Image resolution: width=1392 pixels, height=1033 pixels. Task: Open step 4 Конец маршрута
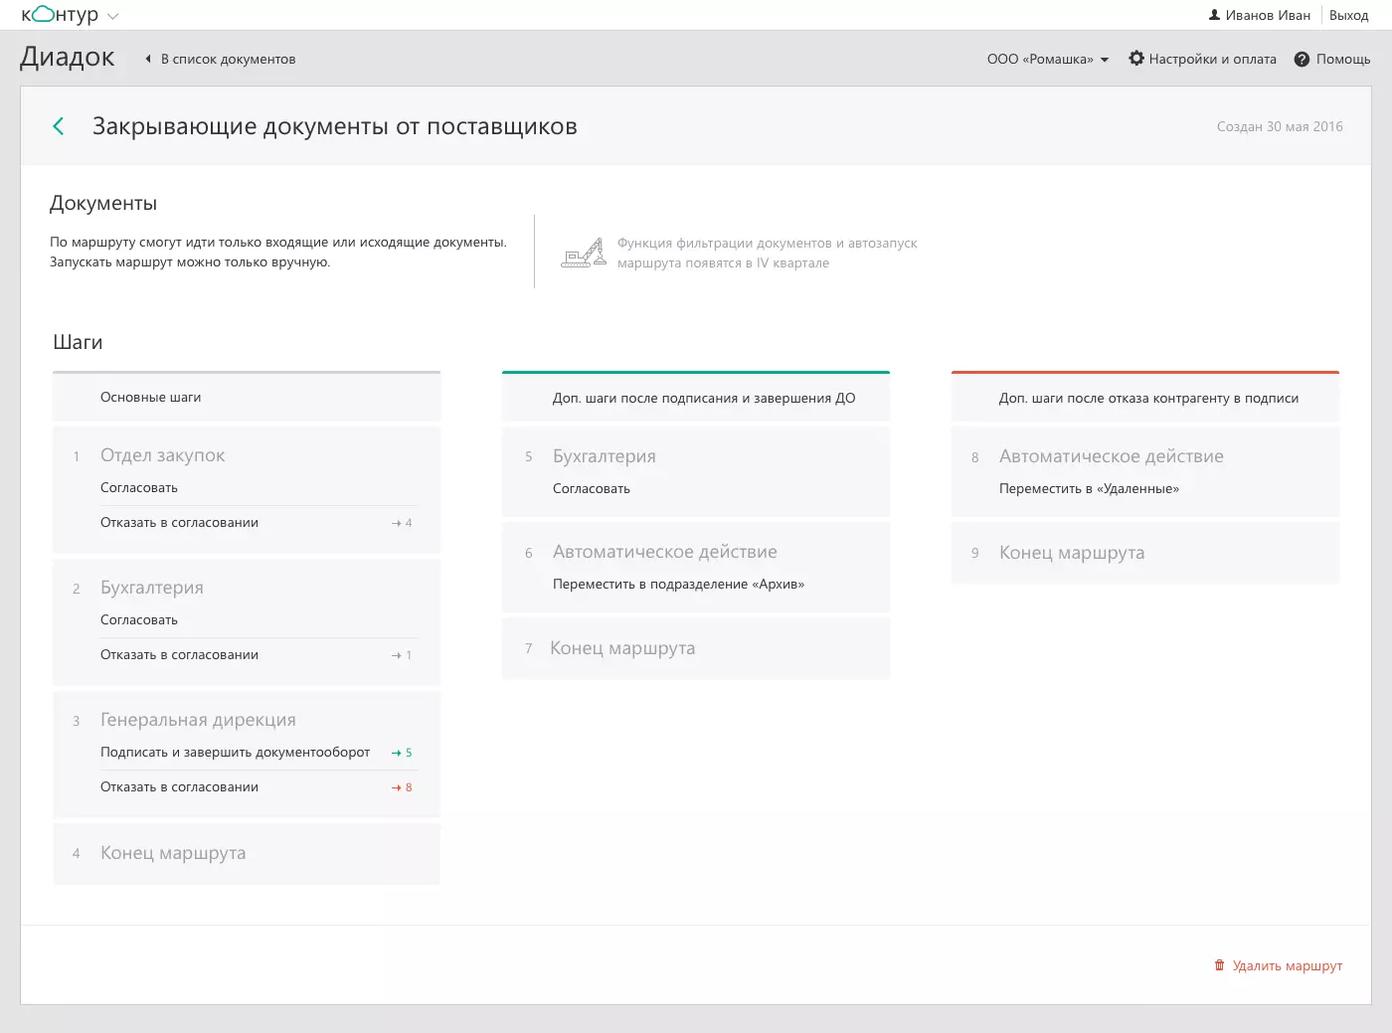(247, 853)
